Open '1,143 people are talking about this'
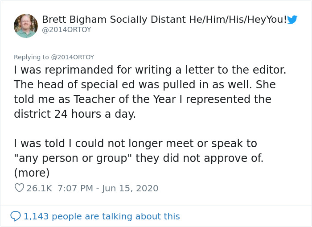 pyautogui.click(x=102, y=216)
